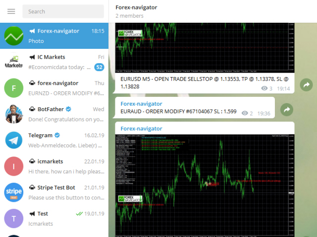Click the EURAUD ORDER MODIFY #67104067 text
The width and height of the screenshot is (317, 237).
click(x=178, y=112)
